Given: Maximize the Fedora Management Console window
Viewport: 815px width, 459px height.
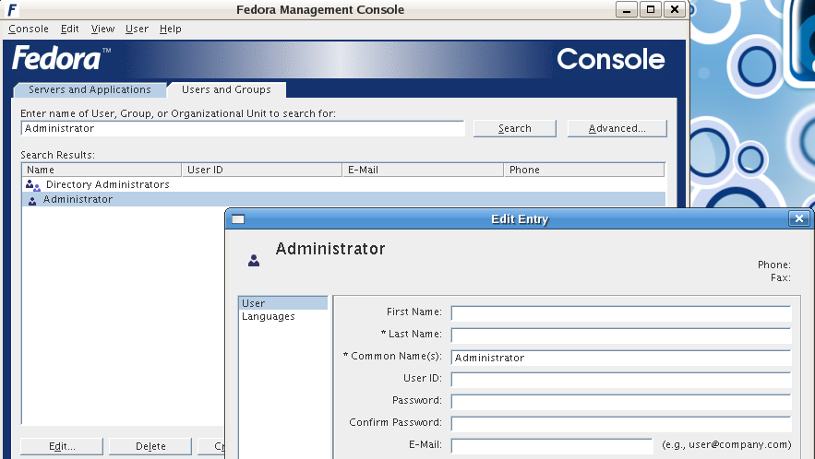Looking at the screenshot, I should (650, 9).
